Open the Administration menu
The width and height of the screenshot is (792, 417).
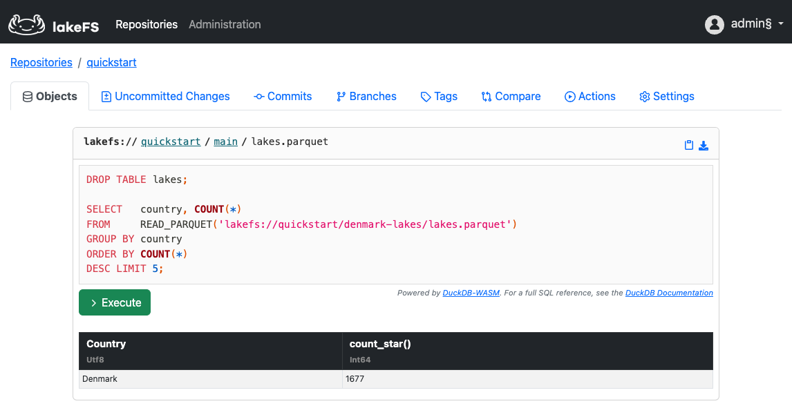pyautogui.click(x=225, y=24)
